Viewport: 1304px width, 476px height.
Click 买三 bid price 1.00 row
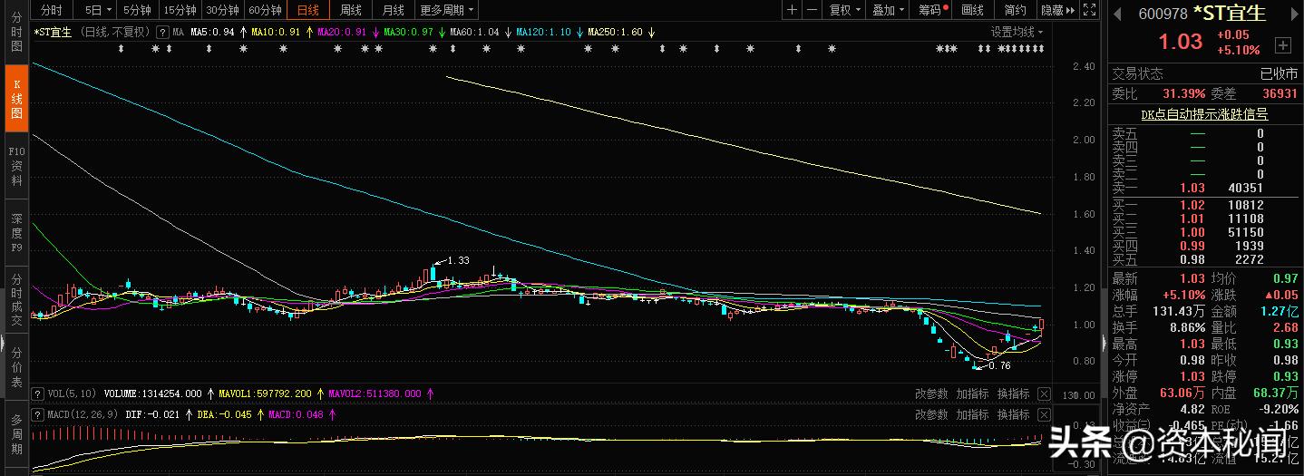tap(1205, 233)
